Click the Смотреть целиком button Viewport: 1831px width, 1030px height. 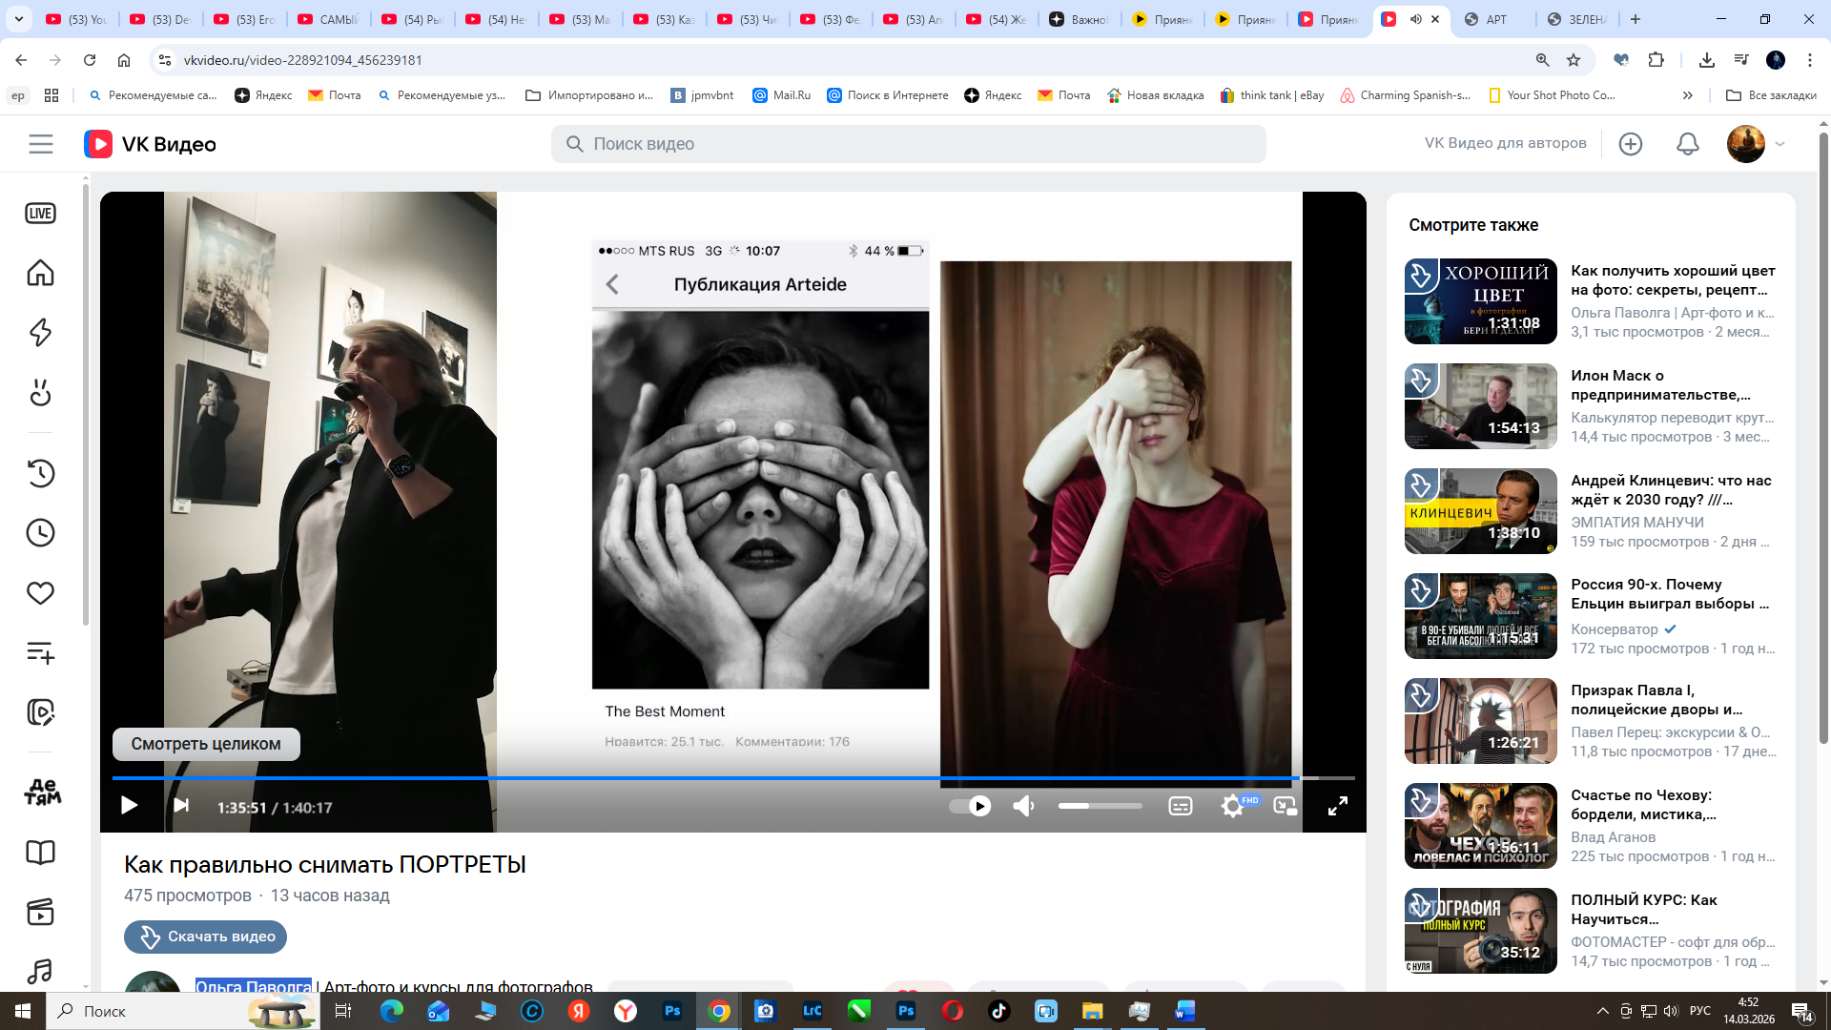coord(206,744)
